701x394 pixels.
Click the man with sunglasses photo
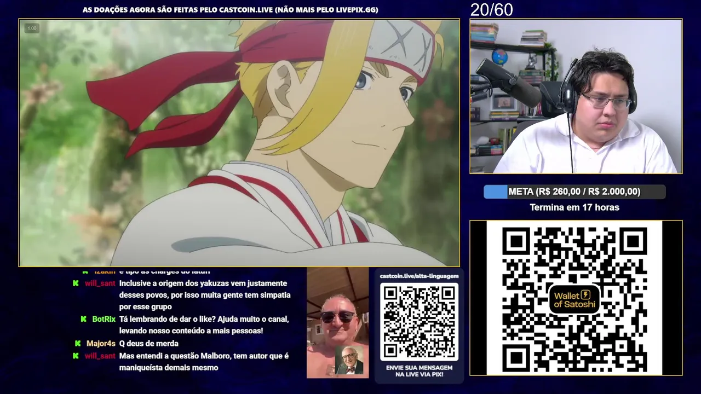point(337,323)
